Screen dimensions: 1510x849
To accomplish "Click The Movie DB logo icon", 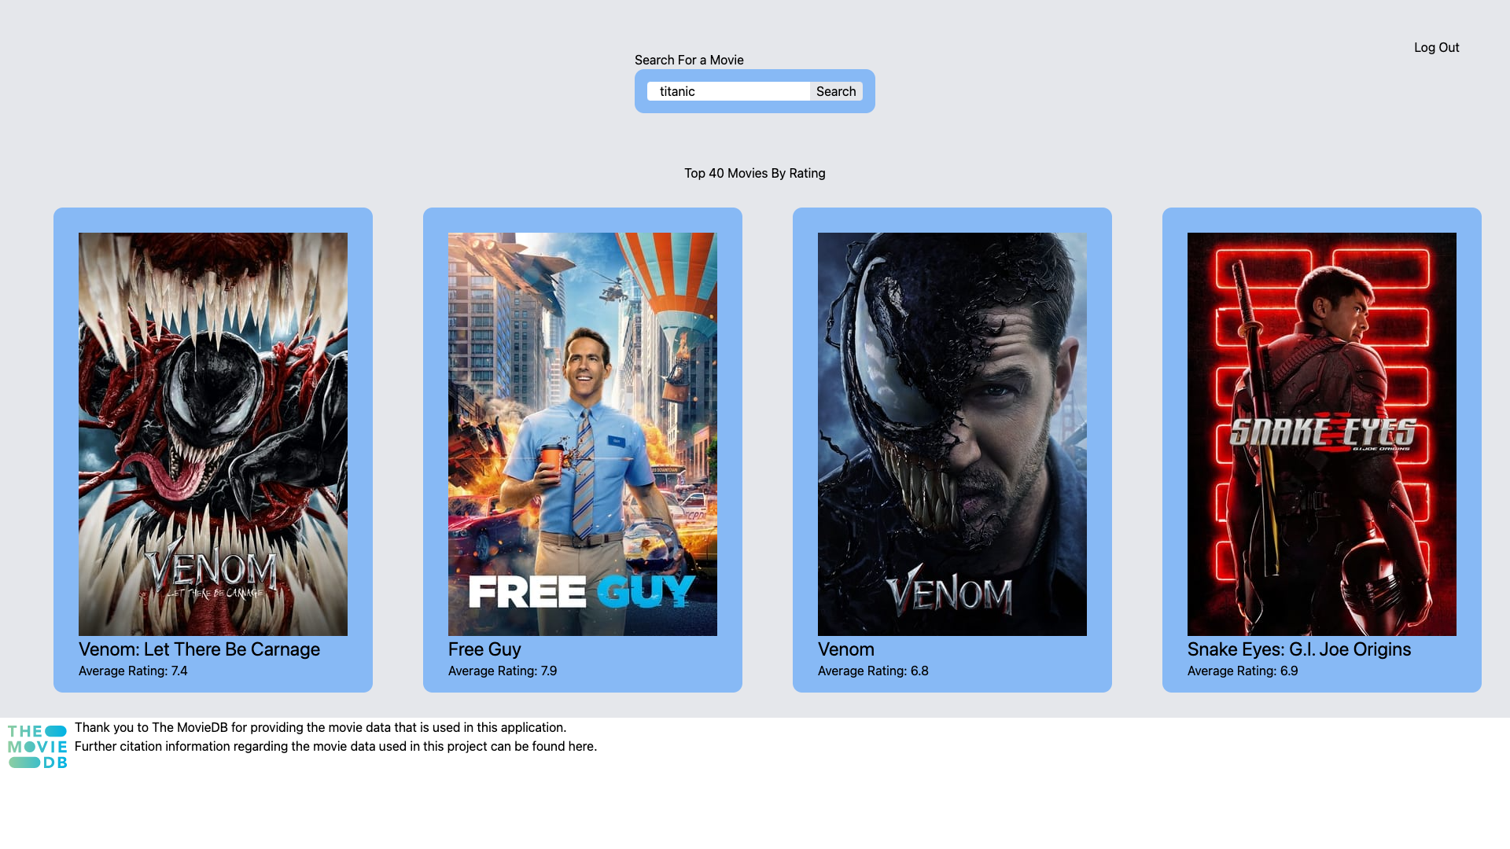I will (38, 747).
